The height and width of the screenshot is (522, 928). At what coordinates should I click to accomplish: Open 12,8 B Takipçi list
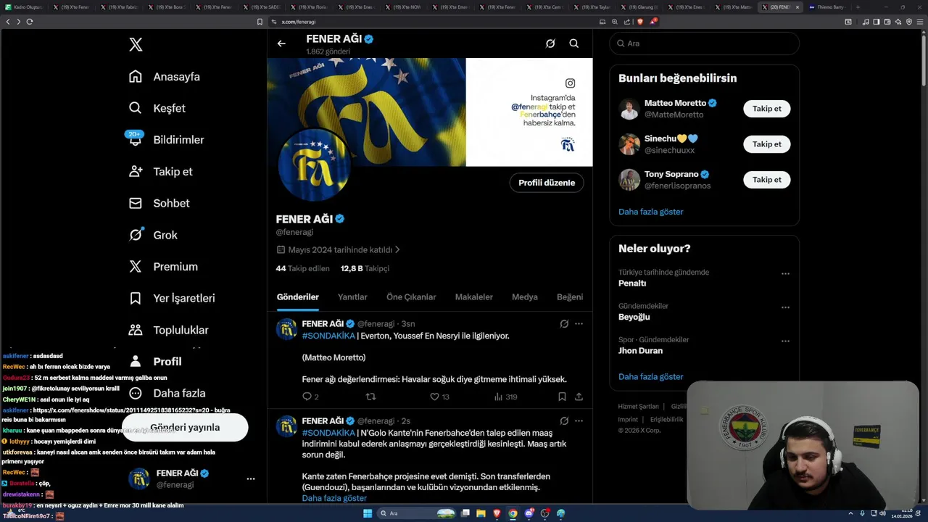365,268
